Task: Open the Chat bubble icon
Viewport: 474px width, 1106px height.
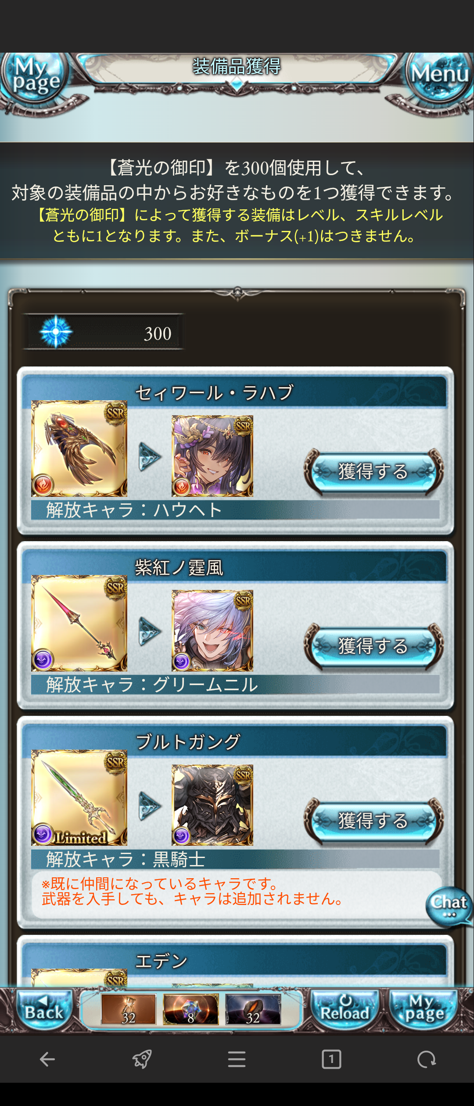Action: coord(449,906)
